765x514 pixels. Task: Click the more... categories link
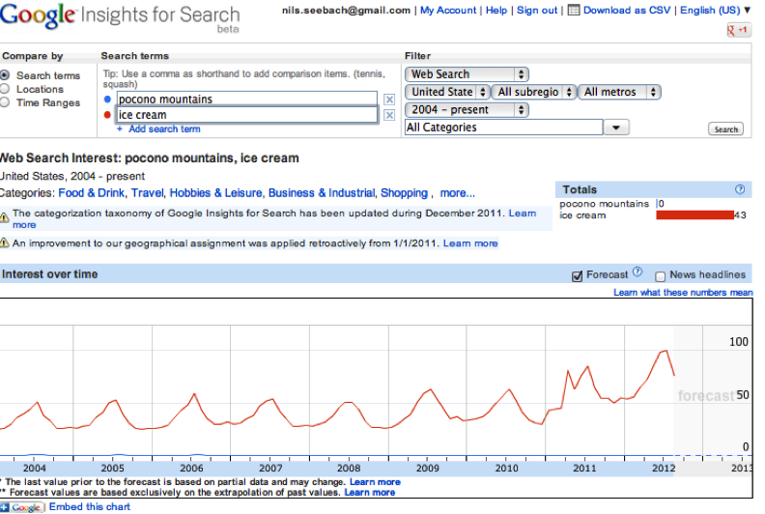pyautogui.click(x=457, y=193)
